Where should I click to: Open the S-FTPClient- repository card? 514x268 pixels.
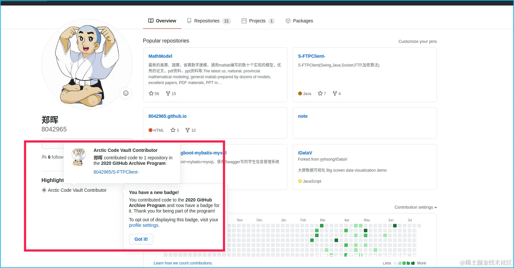coord(311,56)
